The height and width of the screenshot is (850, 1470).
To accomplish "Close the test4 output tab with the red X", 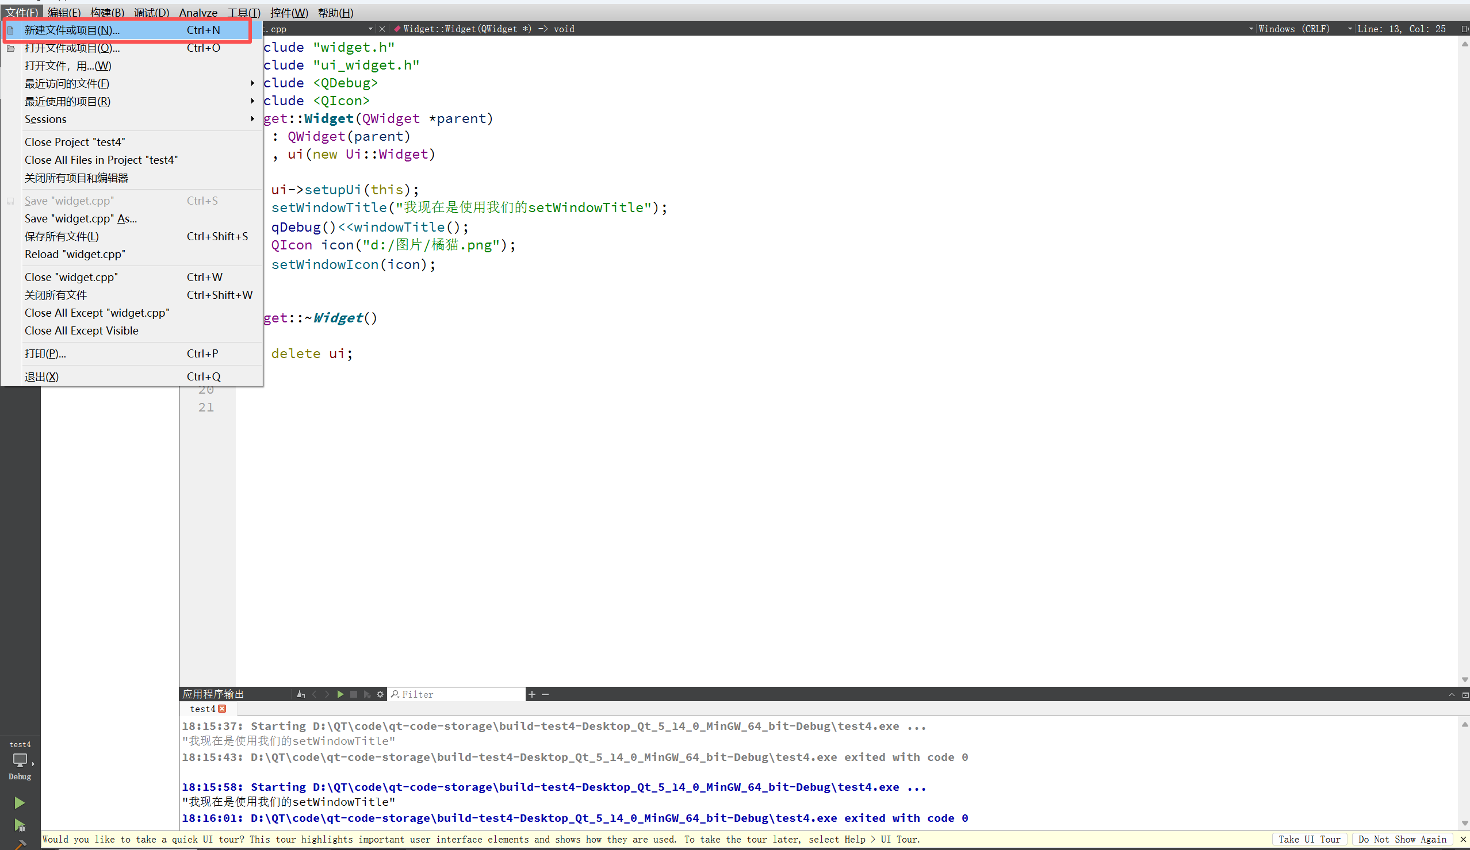I will [x=222, y=709].
